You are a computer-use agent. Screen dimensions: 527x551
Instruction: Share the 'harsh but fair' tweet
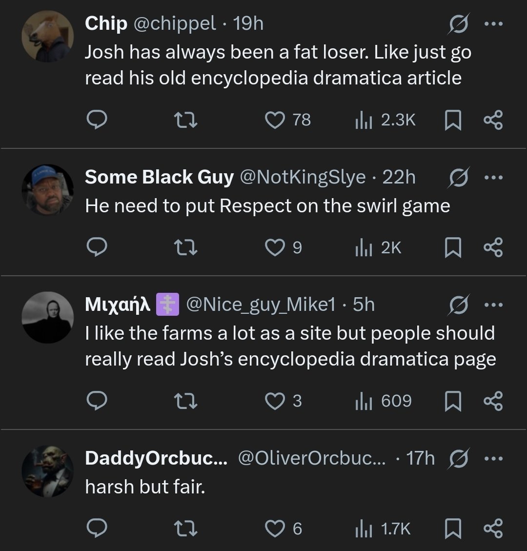493,529
